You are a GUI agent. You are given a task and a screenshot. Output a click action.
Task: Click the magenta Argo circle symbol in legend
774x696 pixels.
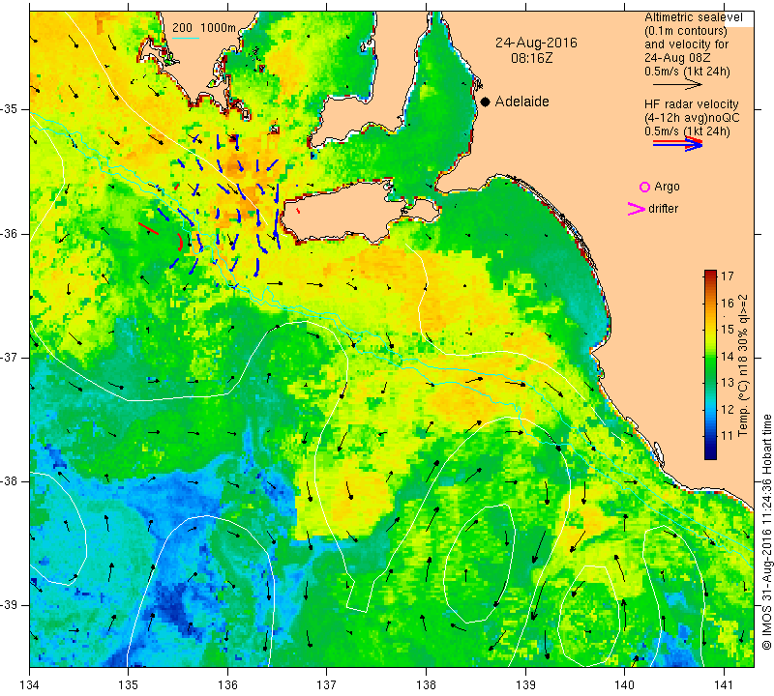coord(644,187)
